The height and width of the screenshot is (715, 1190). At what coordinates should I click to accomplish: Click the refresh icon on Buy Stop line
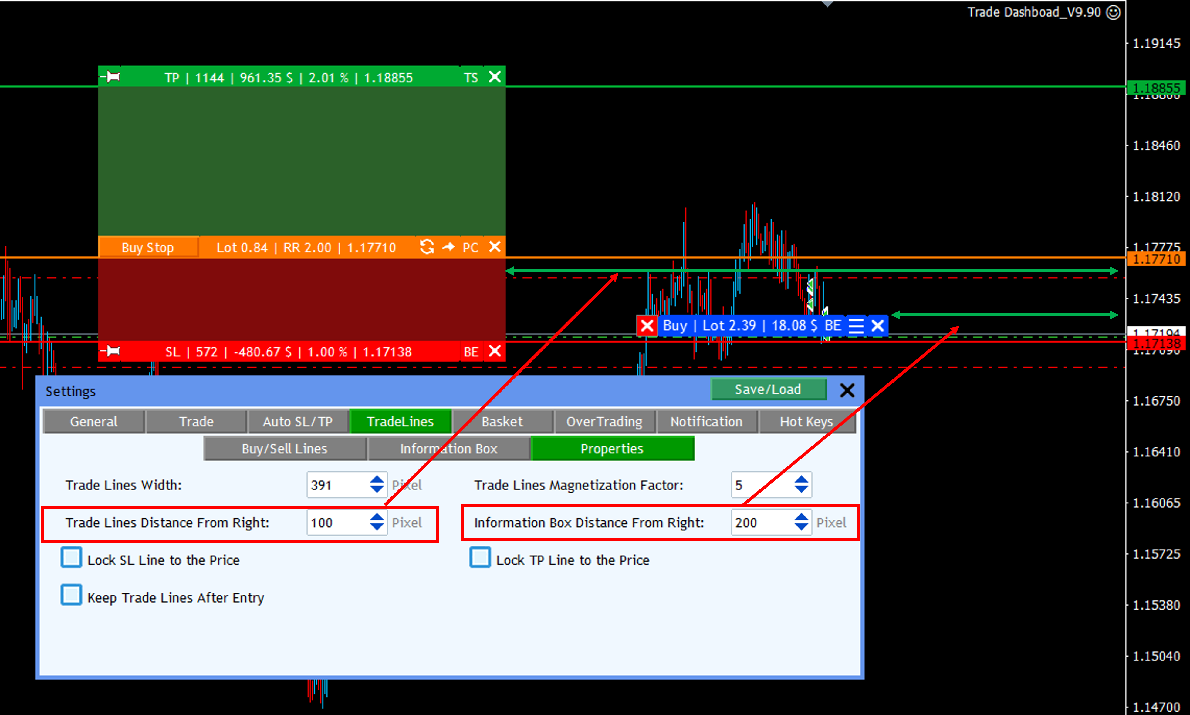point(427,247)
